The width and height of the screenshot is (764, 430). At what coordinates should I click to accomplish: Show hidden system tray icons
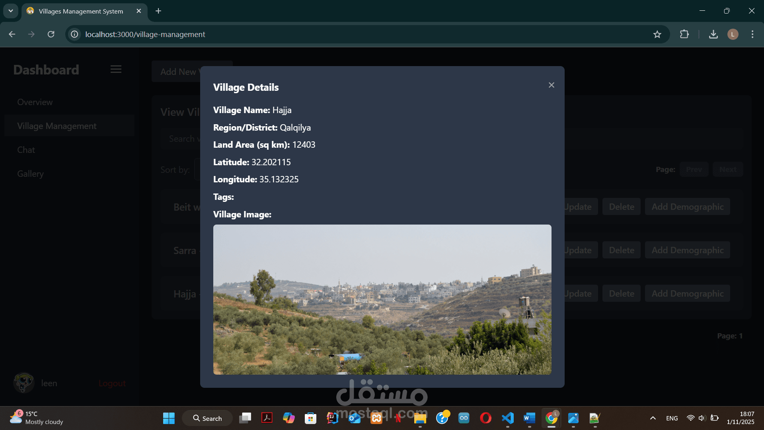653,418
